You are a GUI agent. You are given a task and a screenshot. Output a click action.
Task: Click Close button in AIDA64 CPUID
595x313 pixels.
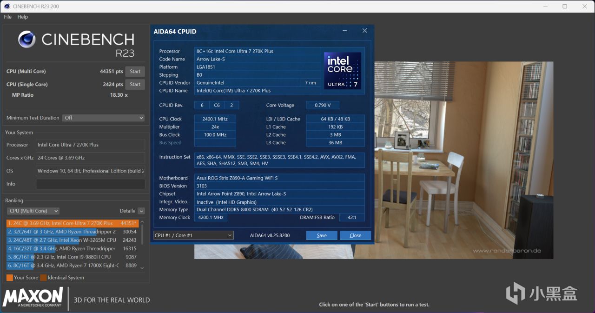tap(355, 235)
